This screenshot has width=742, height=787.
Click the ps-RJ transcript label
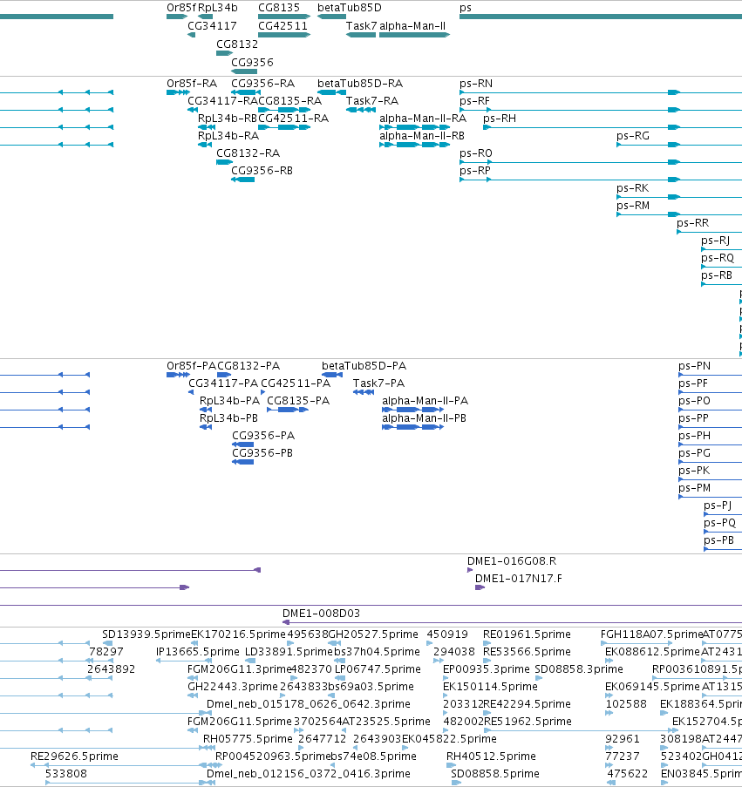[715, 241]
